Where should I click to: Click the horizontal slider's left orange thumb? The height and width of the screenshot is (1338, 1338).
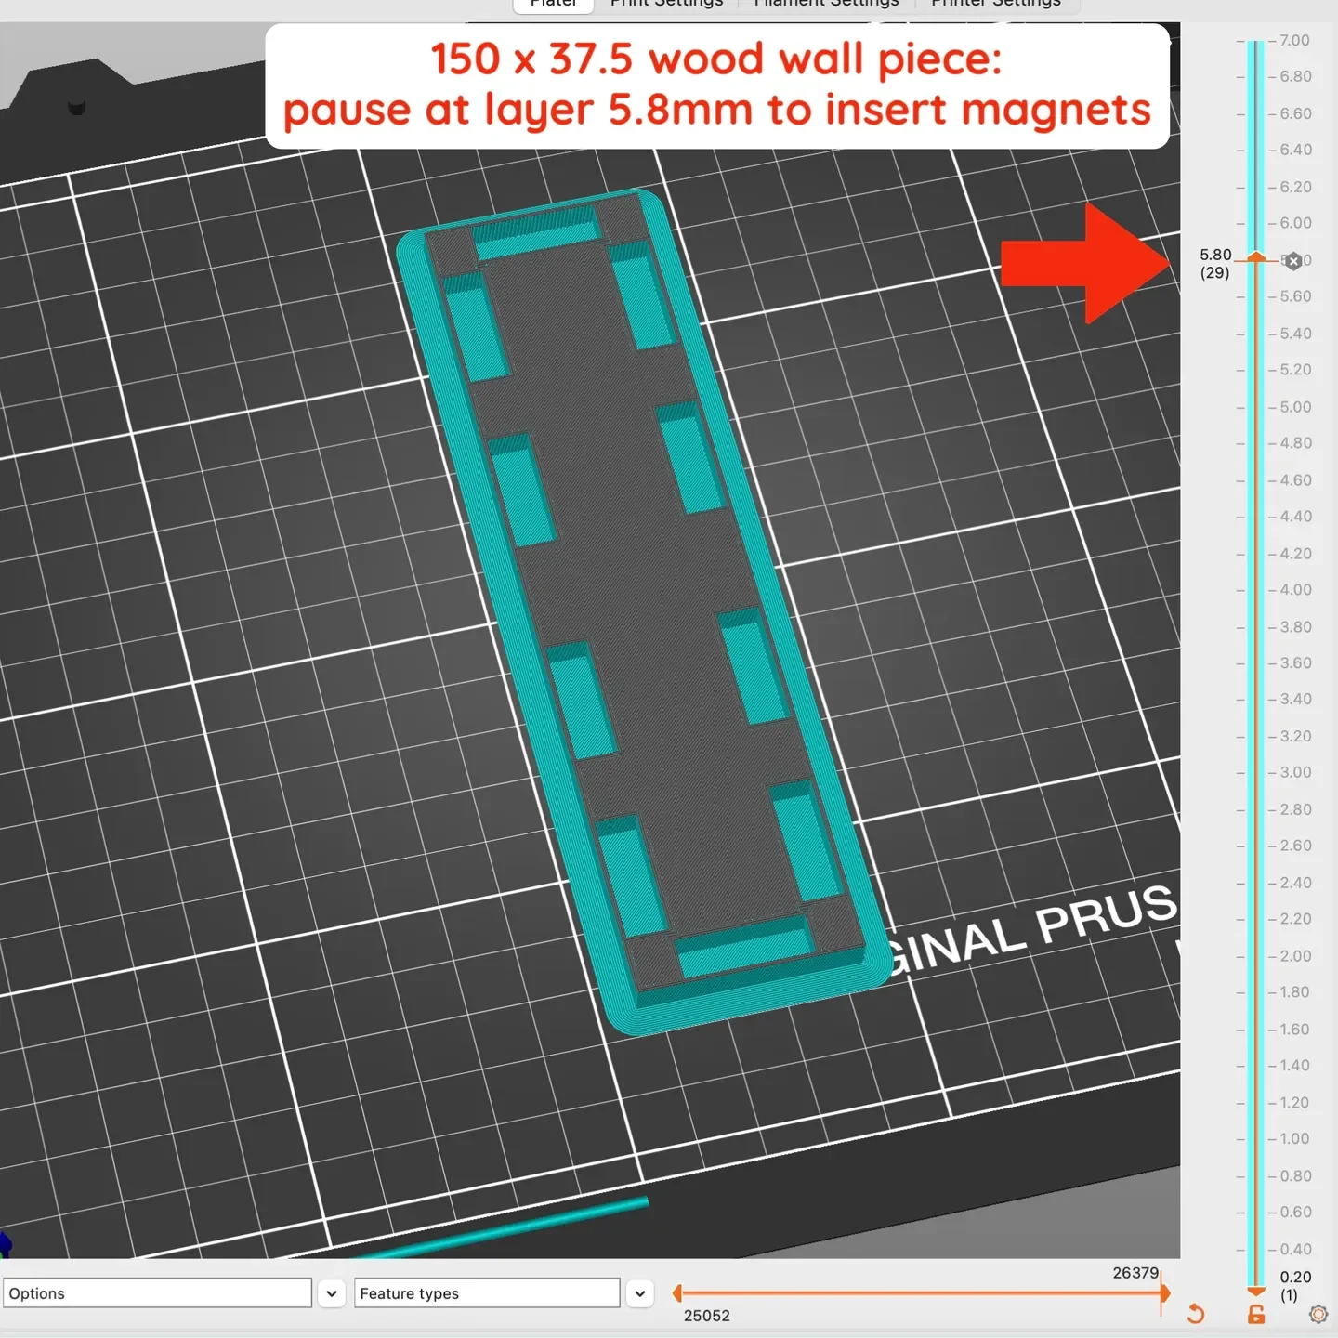(677, 1292)
